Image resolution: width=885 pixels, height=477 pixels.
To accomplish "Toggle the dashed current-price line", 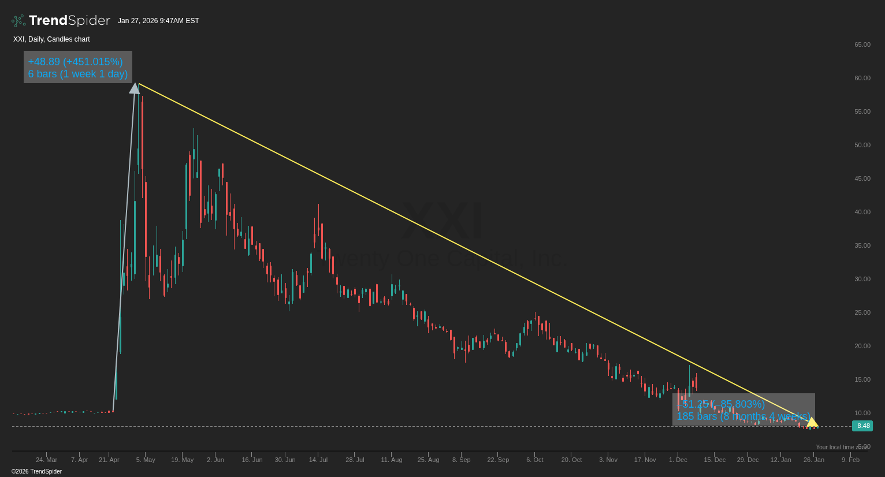I will pos(404,427).
